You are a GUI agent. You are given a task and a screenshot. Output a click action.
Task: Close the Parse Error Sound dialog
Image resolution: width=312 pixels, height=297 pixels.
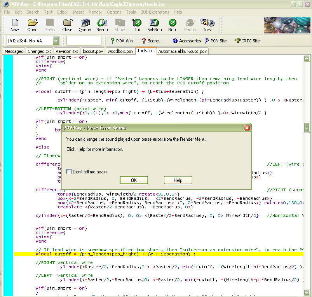247,128
